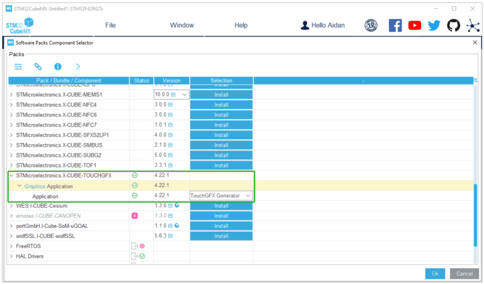The width and height of the screenshot is (484, 284).
Task: Click the status icon for HAL Drivers
Action: click(x=137, y=256)
